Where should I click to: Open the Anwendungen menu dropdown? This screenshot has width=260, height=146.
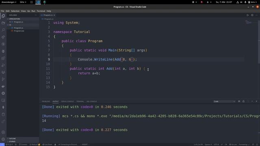9,2
